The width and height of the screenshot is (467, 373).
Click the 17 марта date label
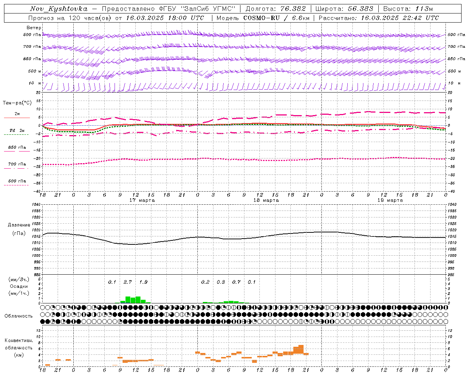(x=142, y=200)
